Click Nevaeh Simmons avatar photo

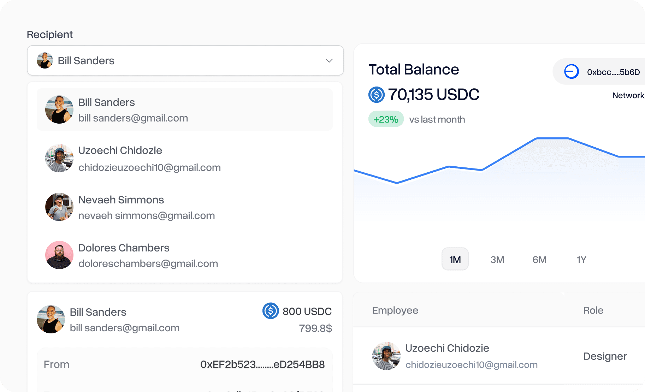59,207
